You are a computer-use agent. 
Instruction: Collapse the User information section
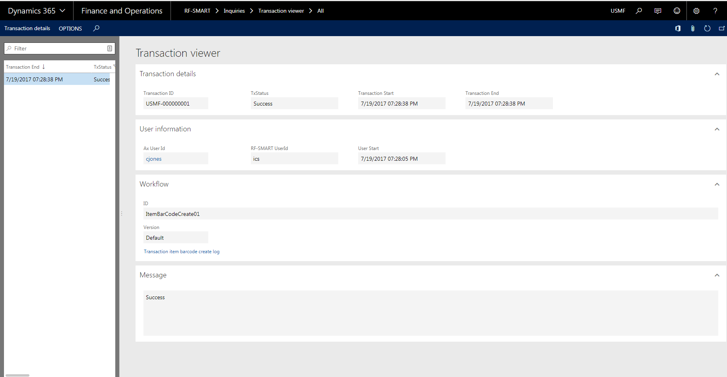717,129
